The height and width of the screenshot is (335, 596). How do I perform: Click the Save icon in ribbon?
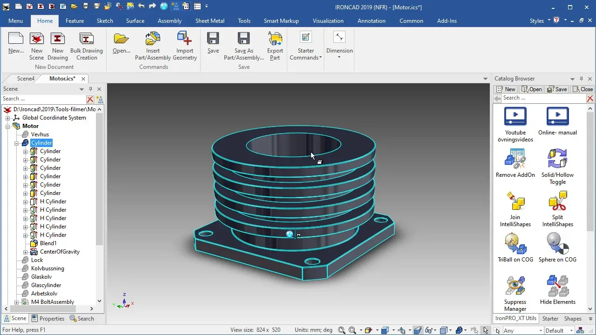(x=213, y=39)
